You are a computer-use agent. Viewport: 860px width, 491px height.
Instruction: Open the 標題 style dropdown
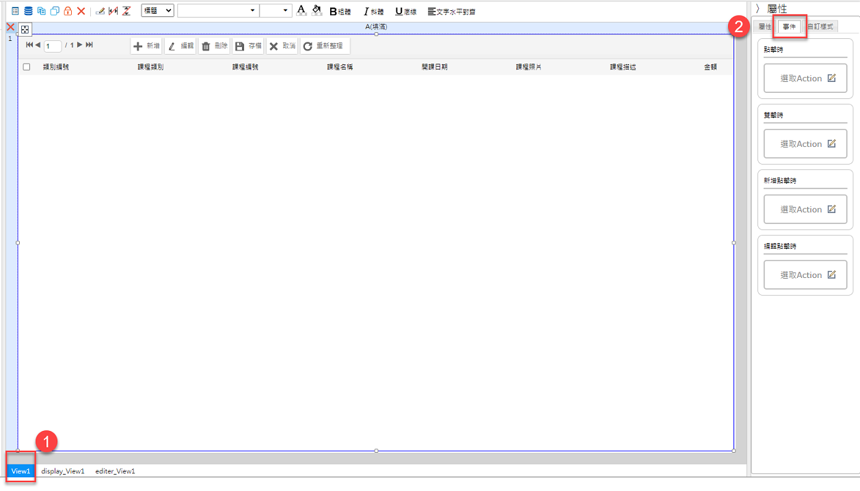pos(157,11)
